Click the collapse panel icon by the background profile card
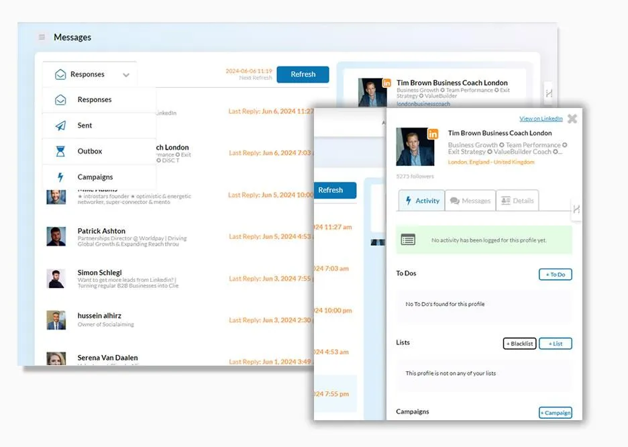Screen dimensions: 628x447 (x=549, y=93)
